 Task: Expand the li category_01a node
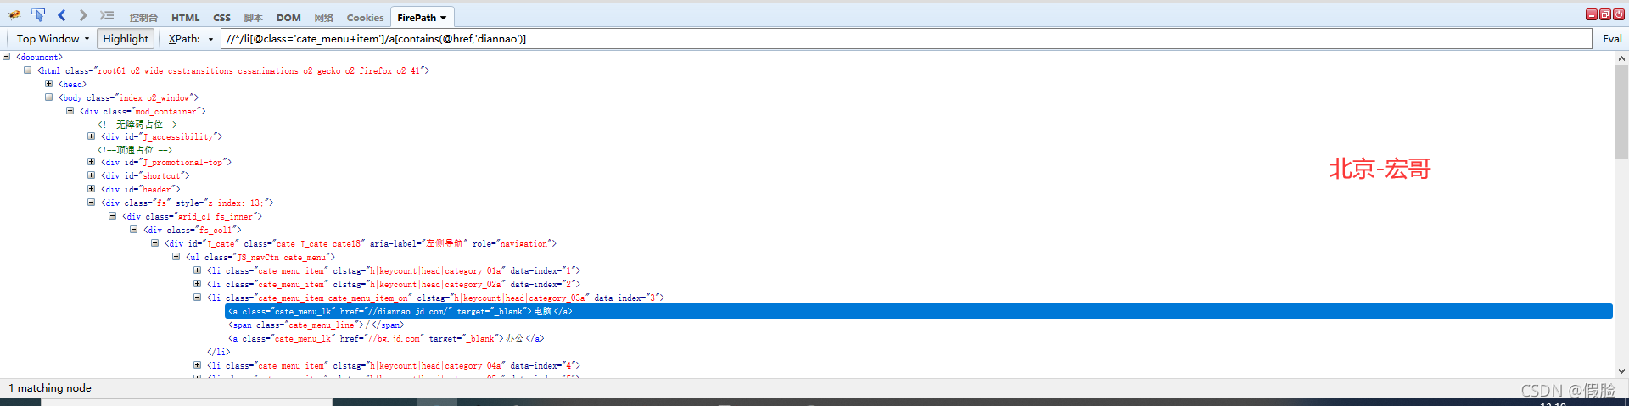tap(198, 270)
